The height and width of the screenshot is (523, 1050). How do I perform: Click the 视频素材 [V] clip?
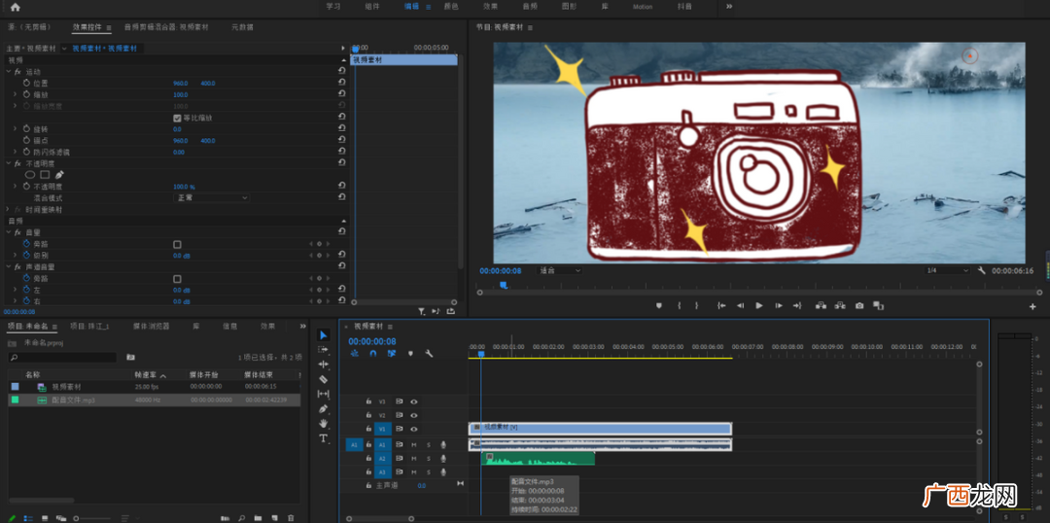pyautogui.click(x=600, y=429)
